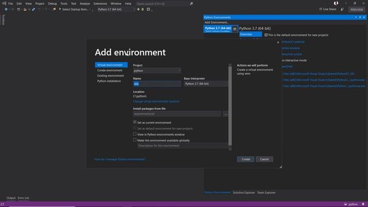The width and height of the screenshot is (368, 207).
Task: Click the save all toolbar icon
Action: [33, 9]
